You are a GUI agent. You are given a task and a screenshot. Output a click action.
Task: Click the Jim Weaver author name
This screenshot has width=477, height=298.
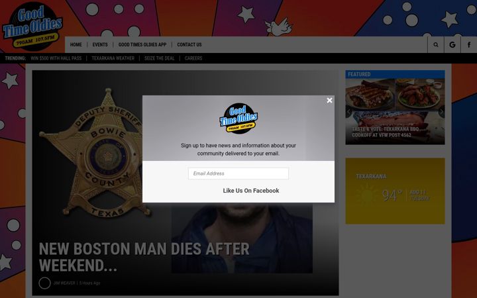[x=64, y=283]
